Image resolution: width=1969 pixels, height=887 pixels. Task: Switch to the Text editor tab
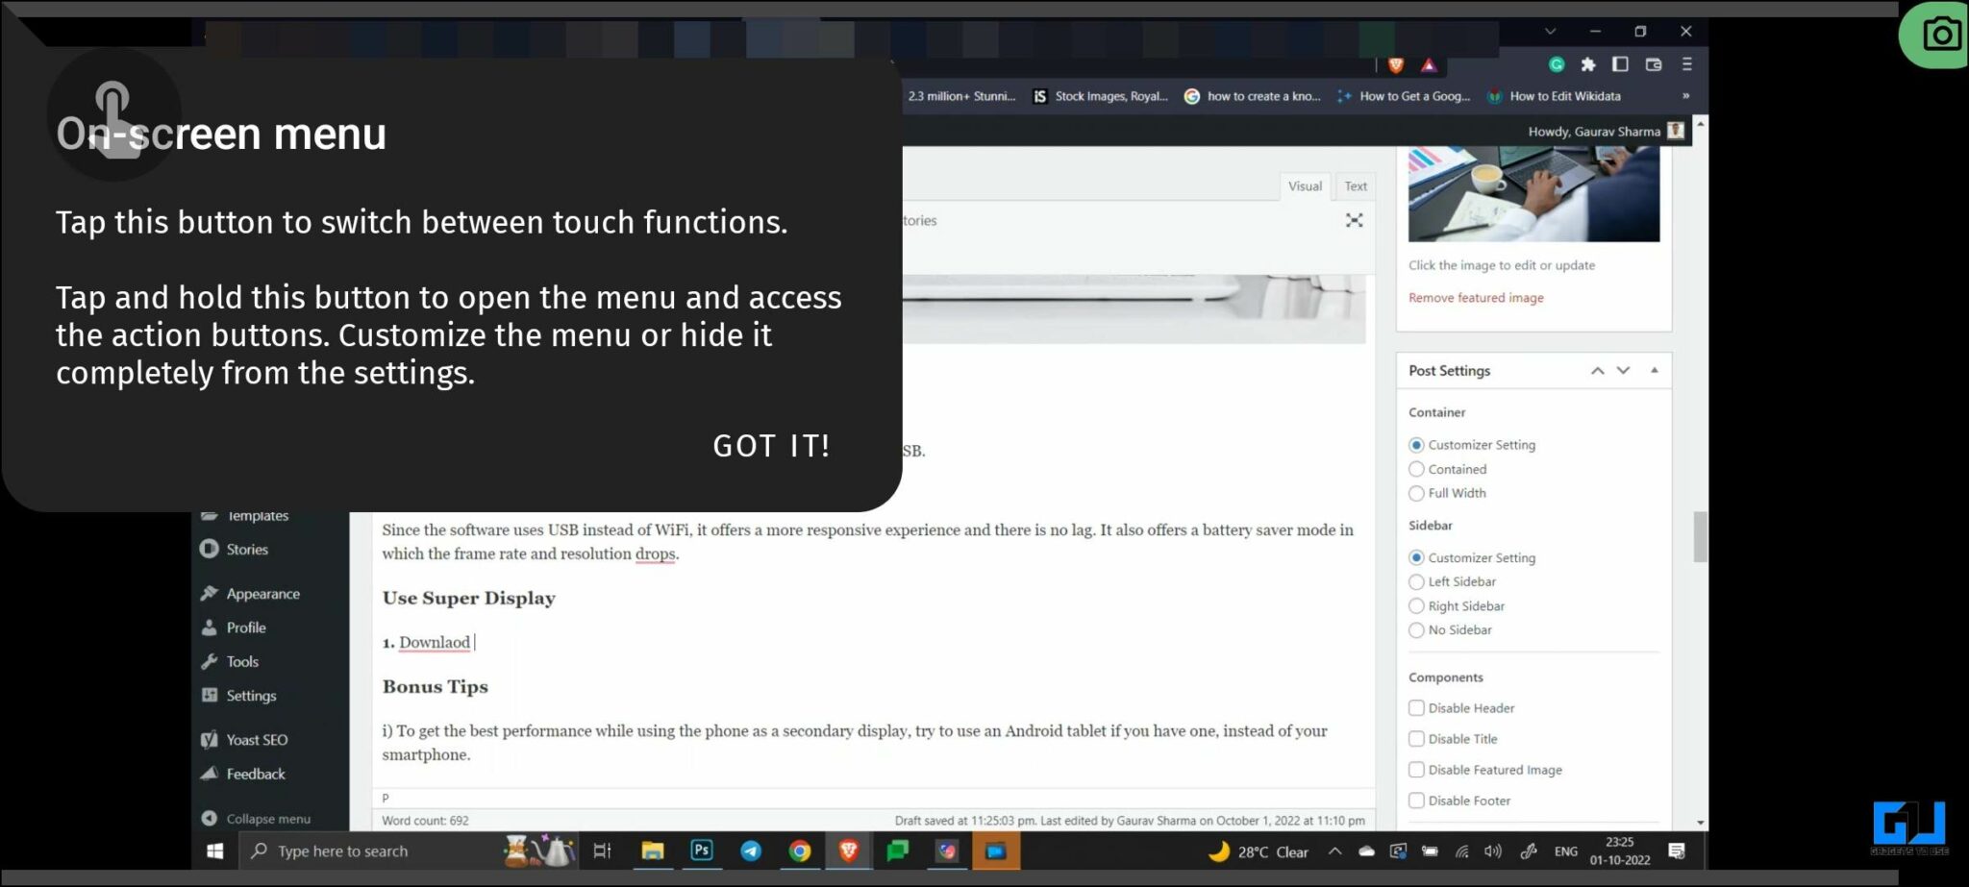point(1355,186)
